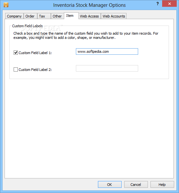Screen dimensions: 179x193
Task: Close the Options dialog window
Action: (x=169, y=4)
